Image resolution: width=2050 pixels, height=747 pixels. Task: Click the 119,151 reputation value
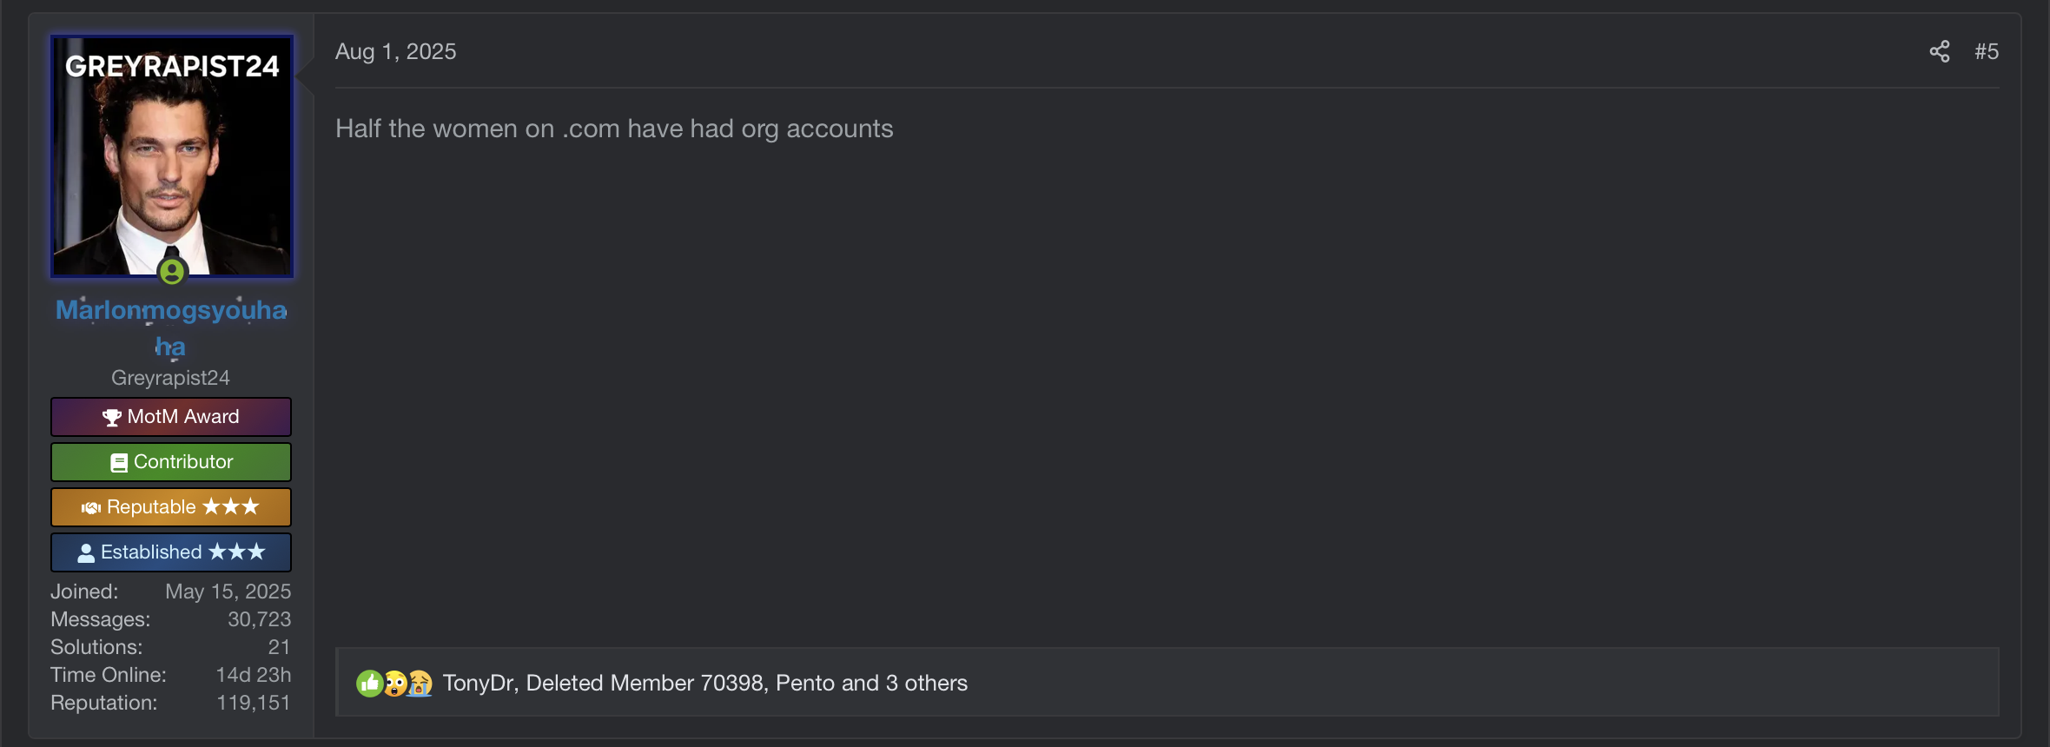click(x=253, y=703)
